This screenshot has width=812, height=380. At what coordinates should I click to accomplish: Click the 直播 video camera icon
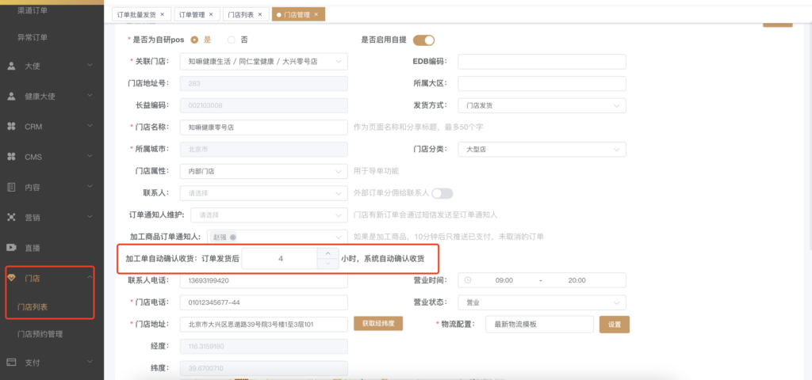pyautogui.click(x=11, y=248)
